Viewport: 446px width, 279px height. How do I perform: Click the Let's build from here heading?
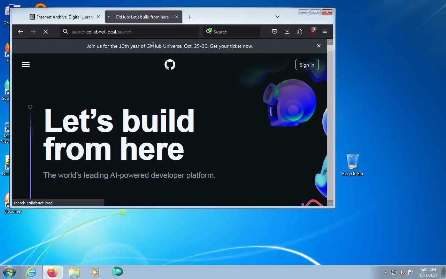[x=119, y=135]
